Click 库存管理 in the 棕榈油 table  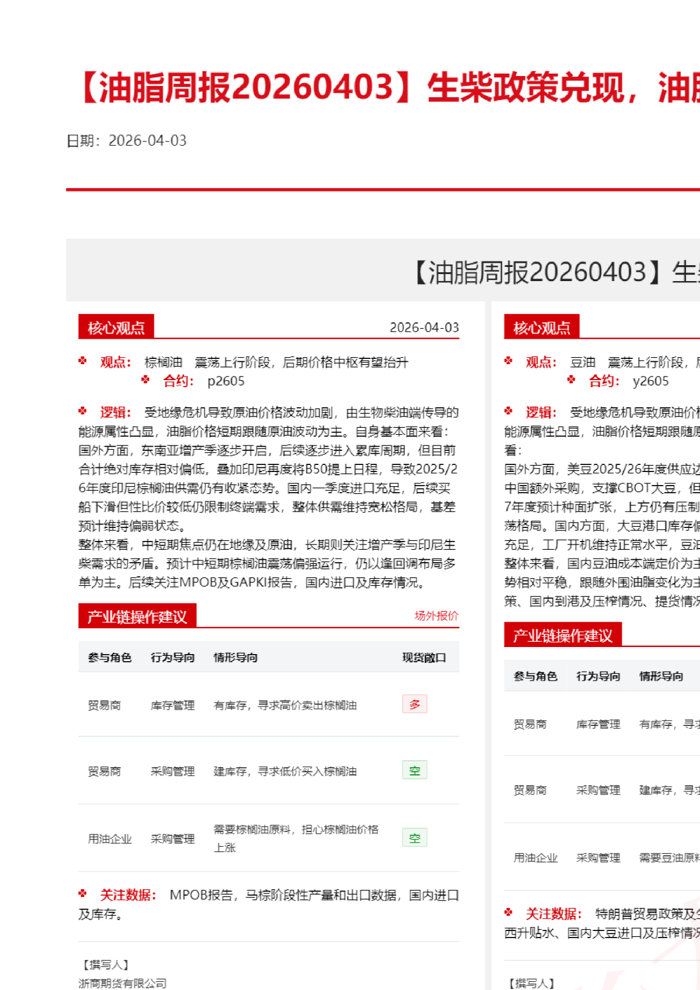173,705
